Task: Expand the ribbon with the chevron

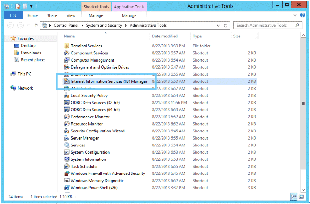Action: tap(295, 15)
